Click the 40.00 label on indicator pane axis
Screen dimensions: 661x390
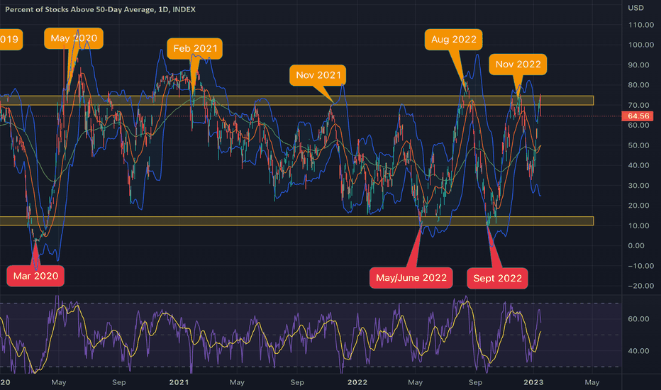(x=638, y=351)
